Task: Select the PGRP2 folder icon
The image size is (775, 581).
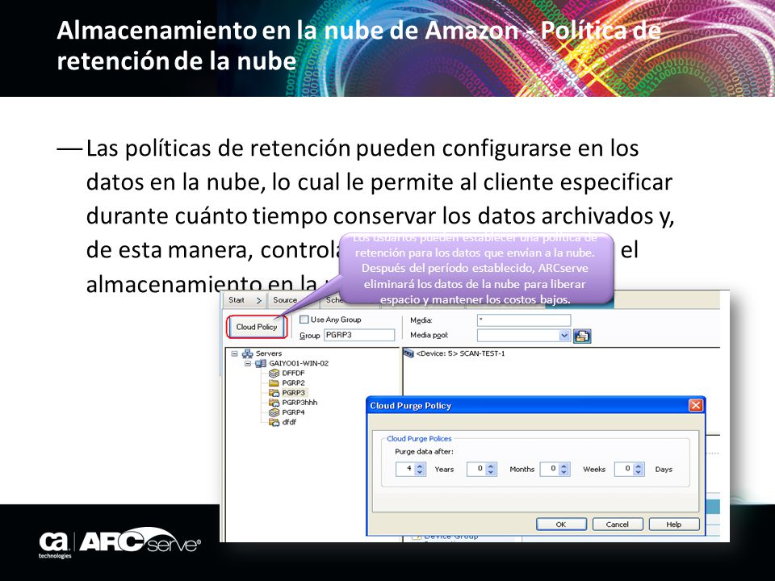Action: [274, 382]
